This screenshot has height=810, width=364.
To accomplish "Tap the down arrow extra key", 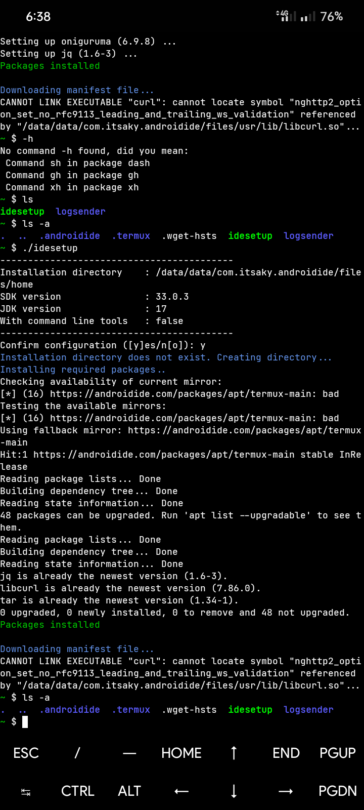I will 233,791.
